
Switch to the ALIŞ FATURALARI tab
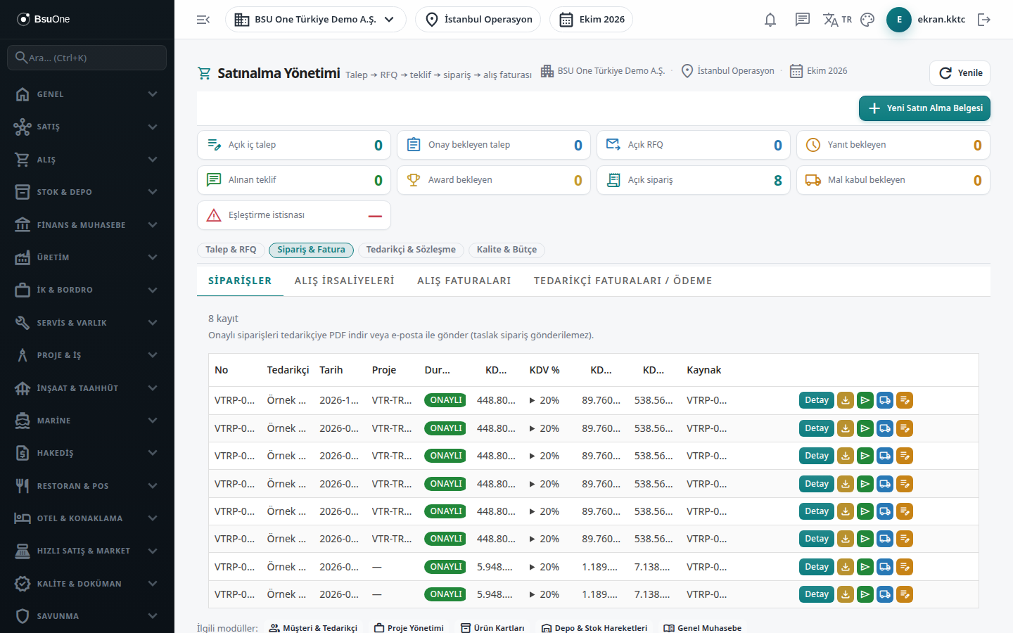[464, 281]
